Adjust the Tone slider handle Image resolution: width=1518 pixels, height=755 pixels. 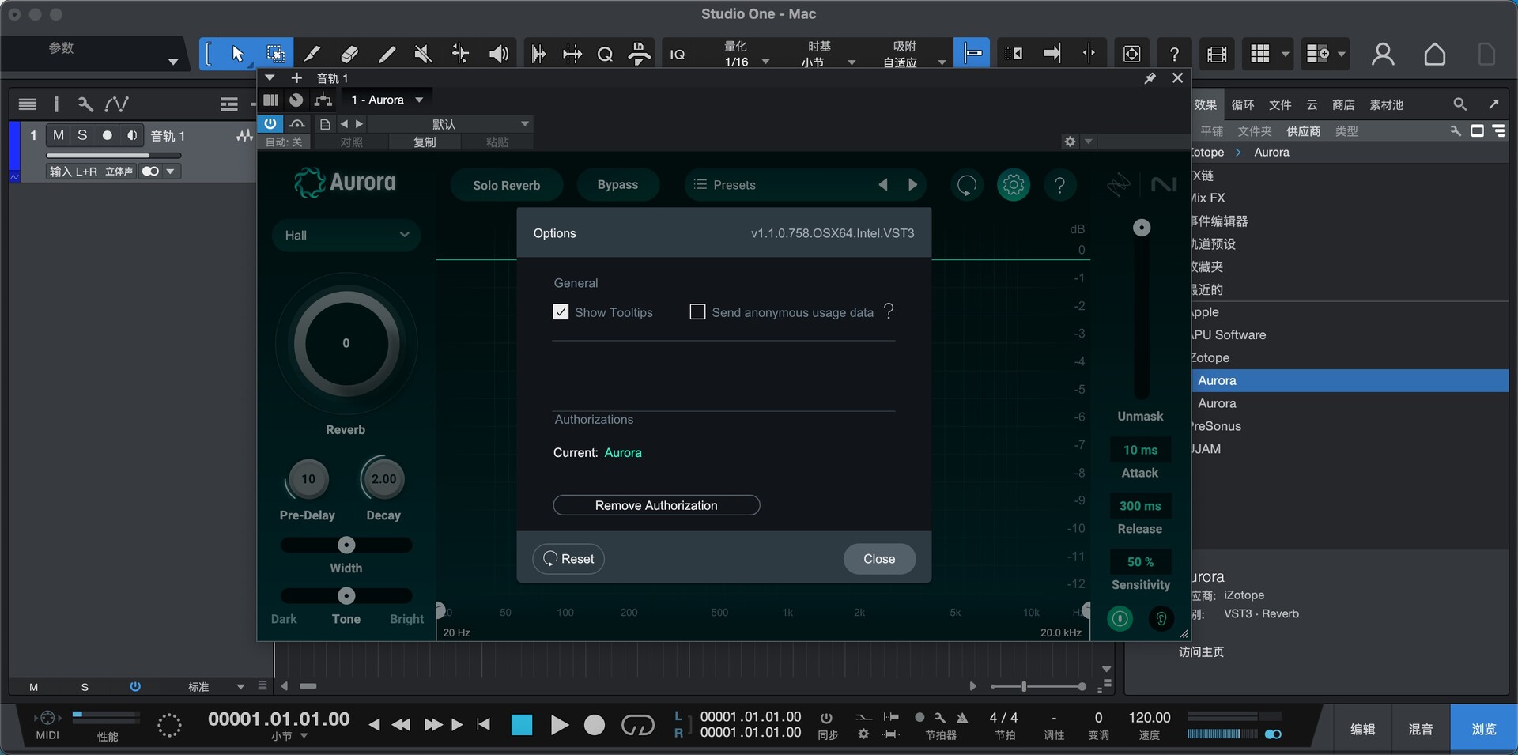click(346, 595)
